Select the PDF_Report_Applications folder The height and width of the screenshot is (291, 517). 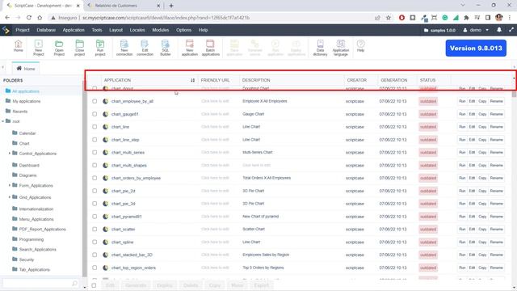coord(42,230)
